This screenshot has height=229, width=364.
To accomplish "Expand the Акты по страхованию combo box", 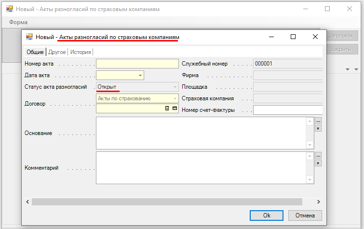I will pos(175,98).
